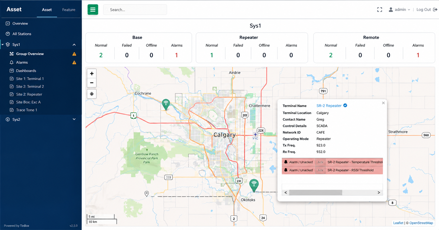Viewport: 439px width, 230px height.
Task: Click the Base Normal count 2
Action: pyautogui.click(x=101, y=55)
